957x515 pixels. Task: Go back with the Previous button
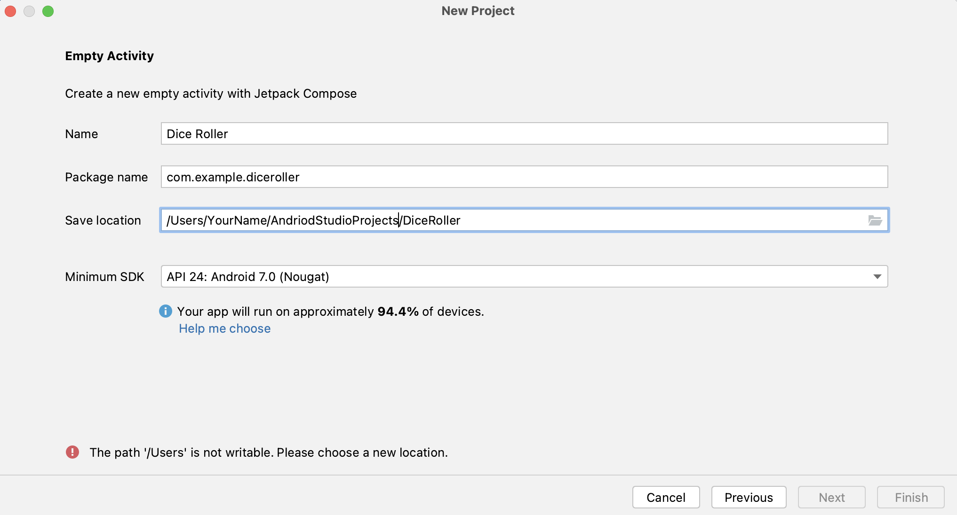point(749,497)
